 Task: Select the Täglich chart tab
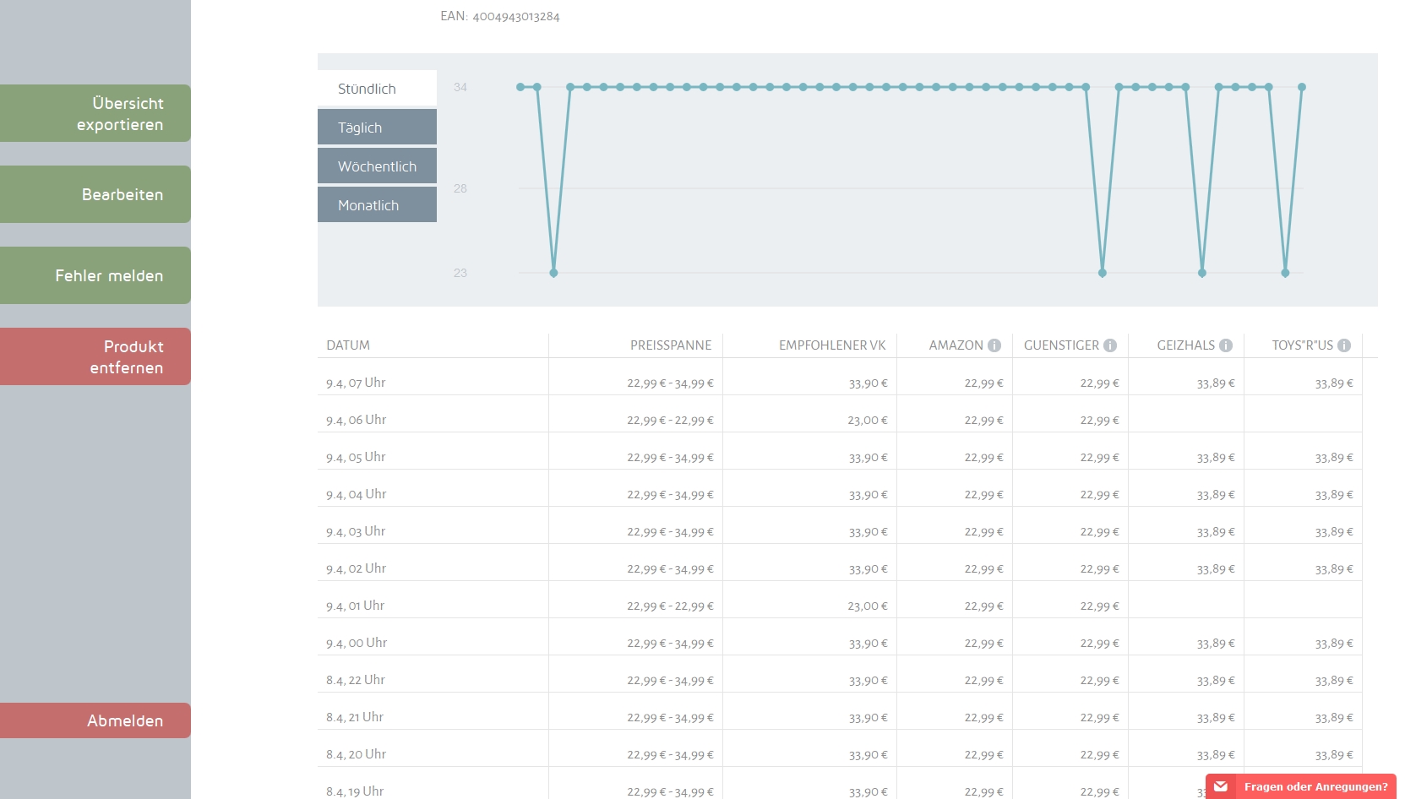pos(377,128)
